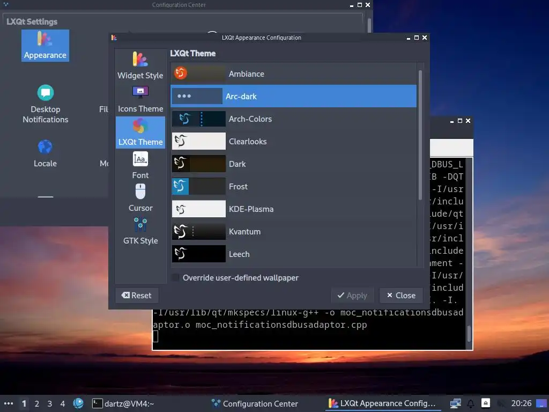
Task: Open the notifications bell tray icon
Action: [x=471, y=403]
